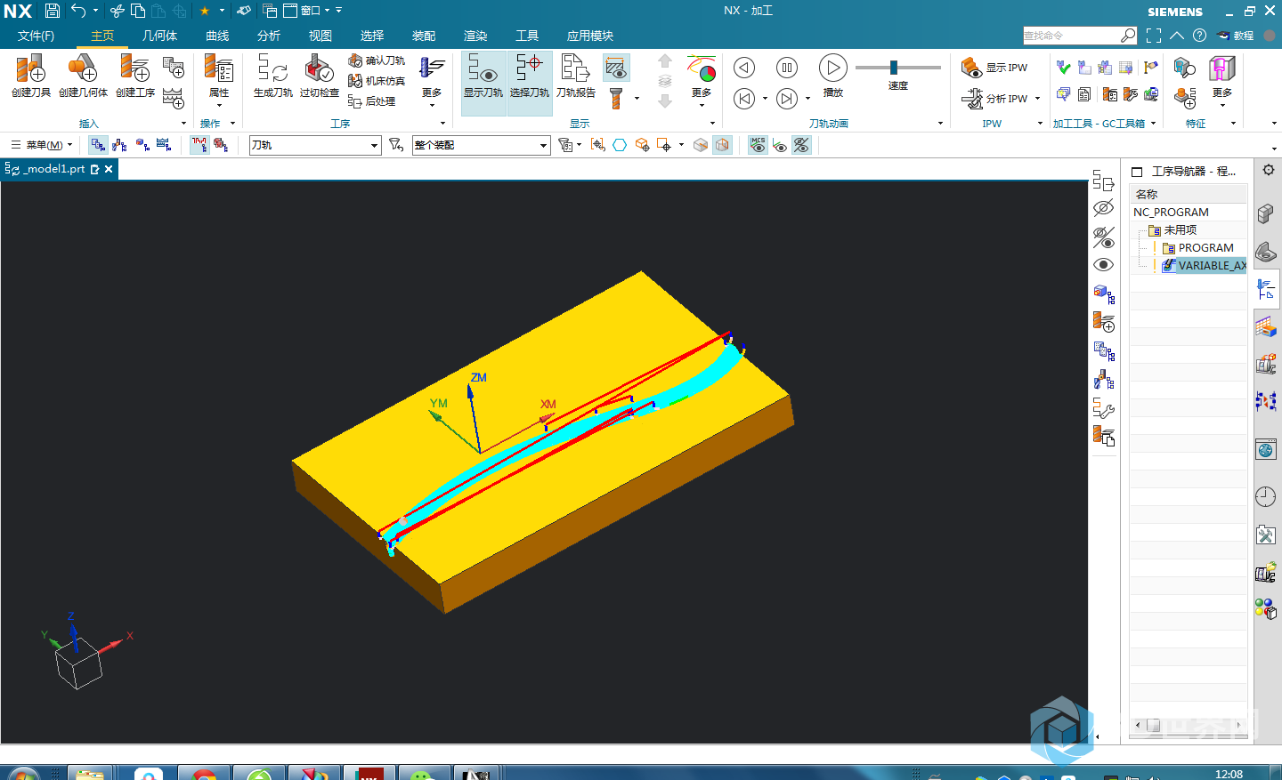Open resource bar settings gear
The image size is (1282, 780).
[1269, 170]
